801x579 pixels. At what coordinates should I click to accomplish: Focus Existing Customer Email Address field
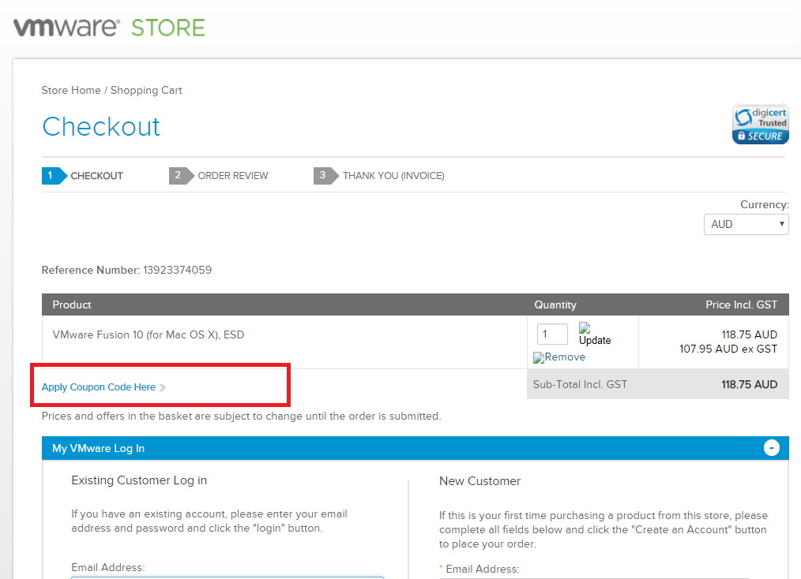[228, 577]
